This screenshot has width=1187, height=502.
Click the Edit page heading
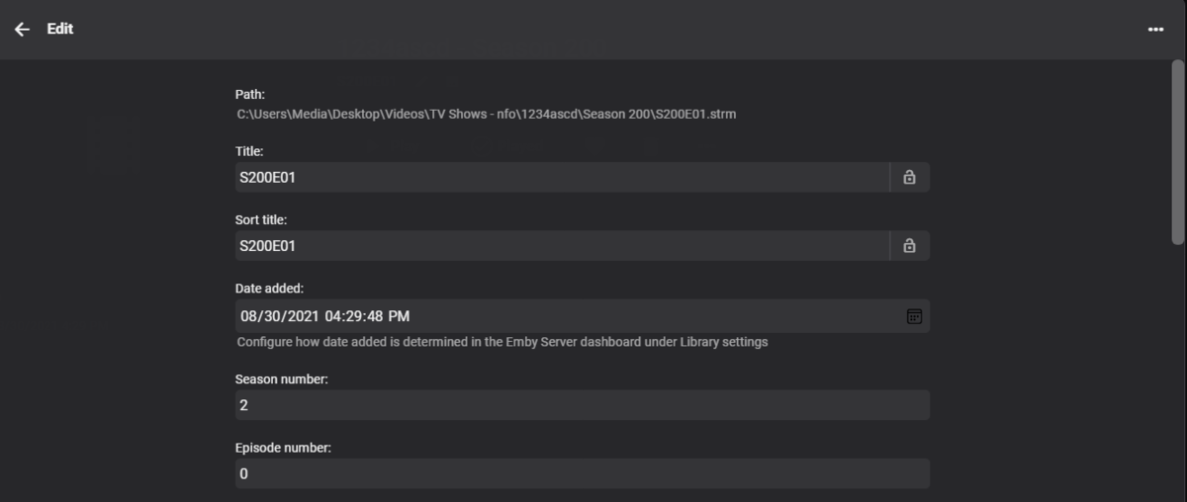point(60,30)
